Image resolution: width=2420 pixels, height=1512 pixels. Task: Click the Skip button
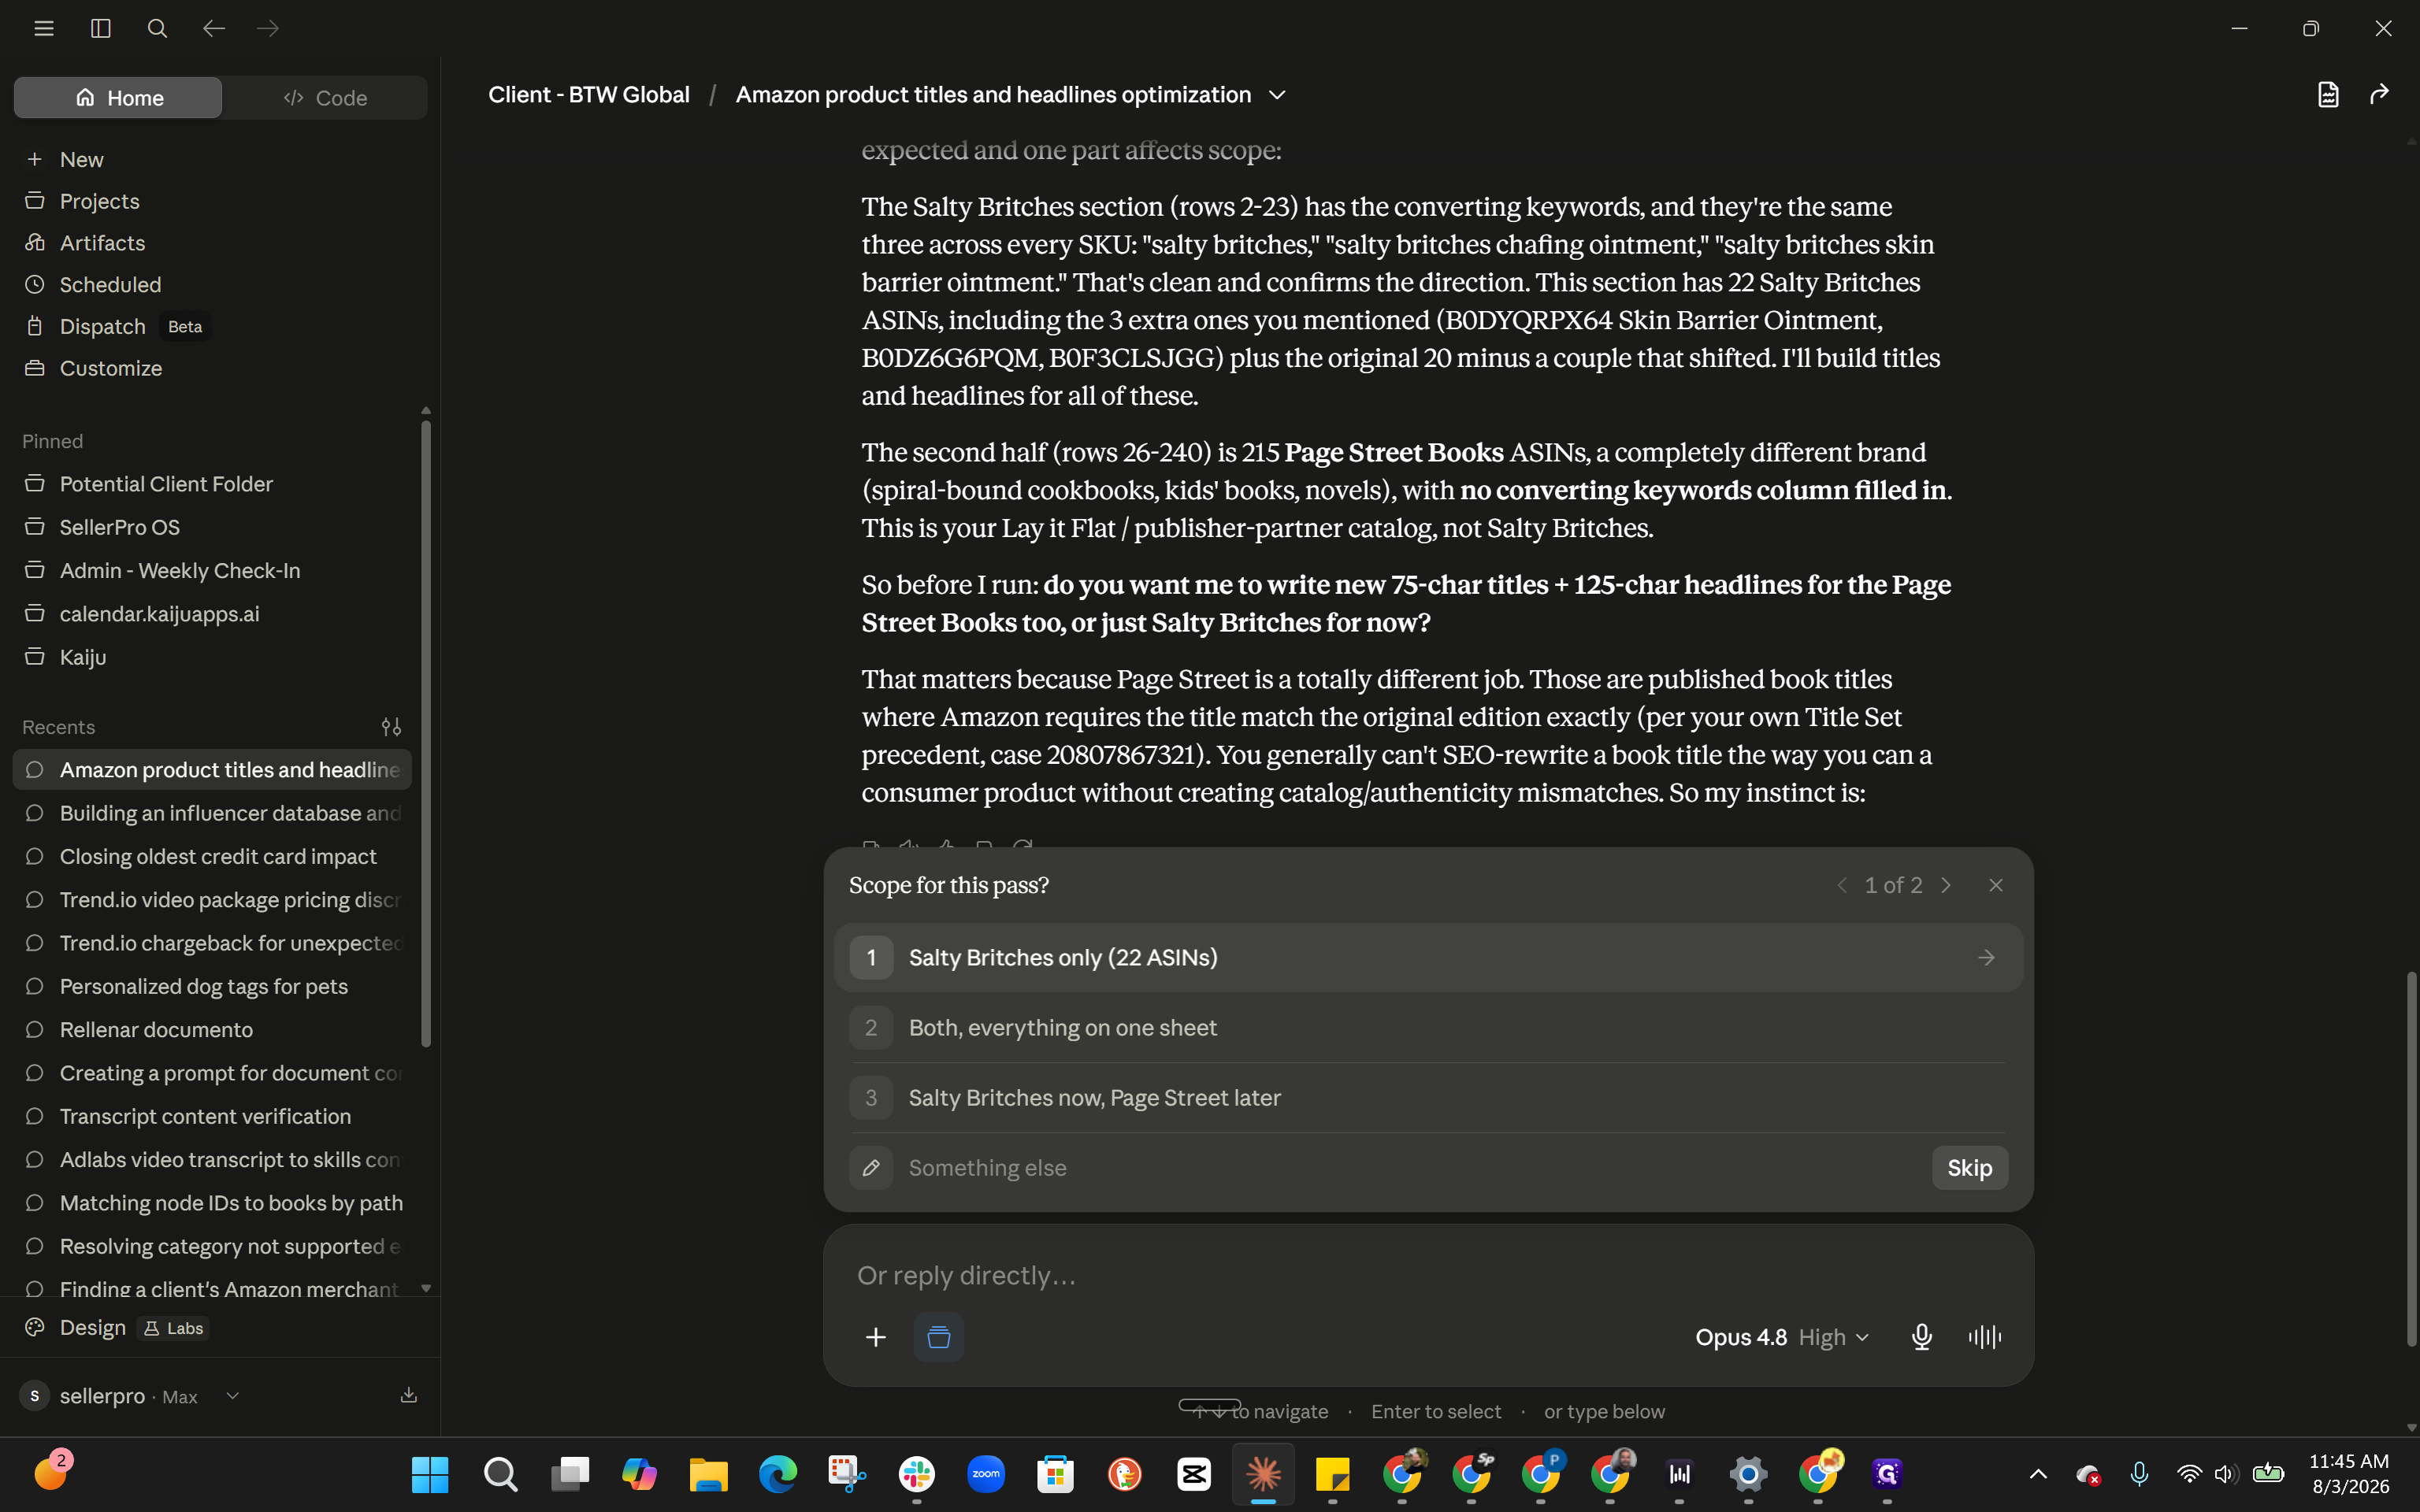pos(1969,1168)
